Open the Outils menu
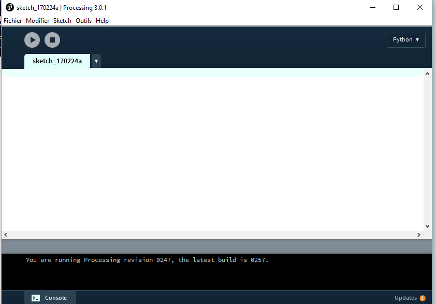The image size is (436, 304). coord(83,21)
